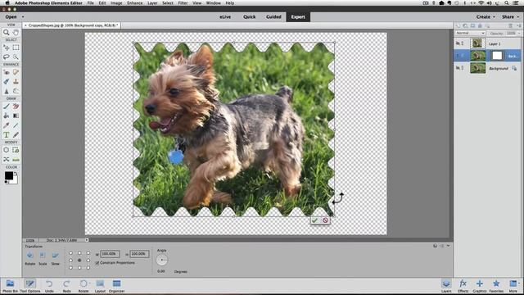Choose Scale transform mode

(x=43, y=258)
